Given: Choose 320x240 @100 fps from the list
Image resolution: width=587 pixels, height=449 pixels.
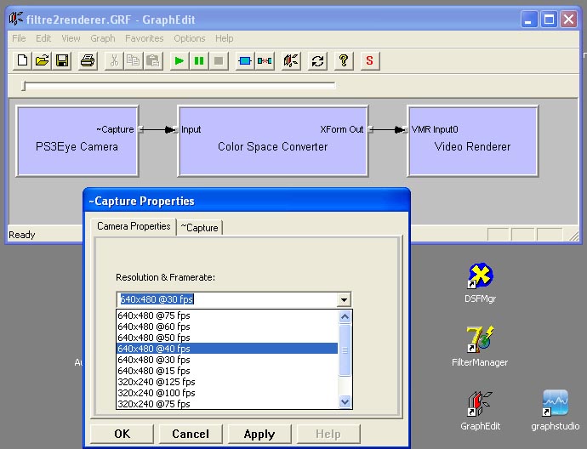Looking at the screenshot, I should (x=227, y=393).
